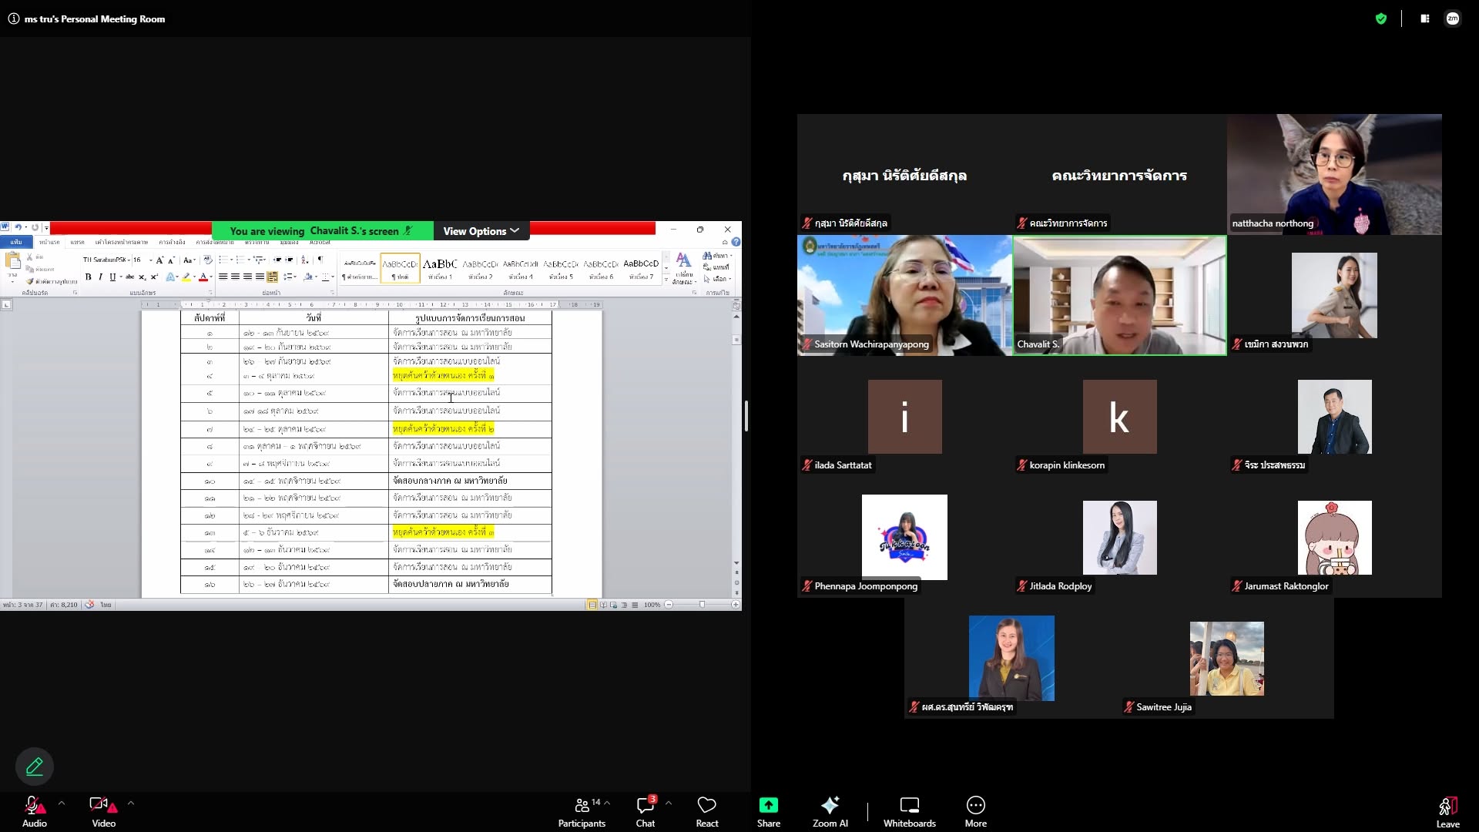
Task: Click the meeting info icon by room title
Action: (x=14, y=18)
